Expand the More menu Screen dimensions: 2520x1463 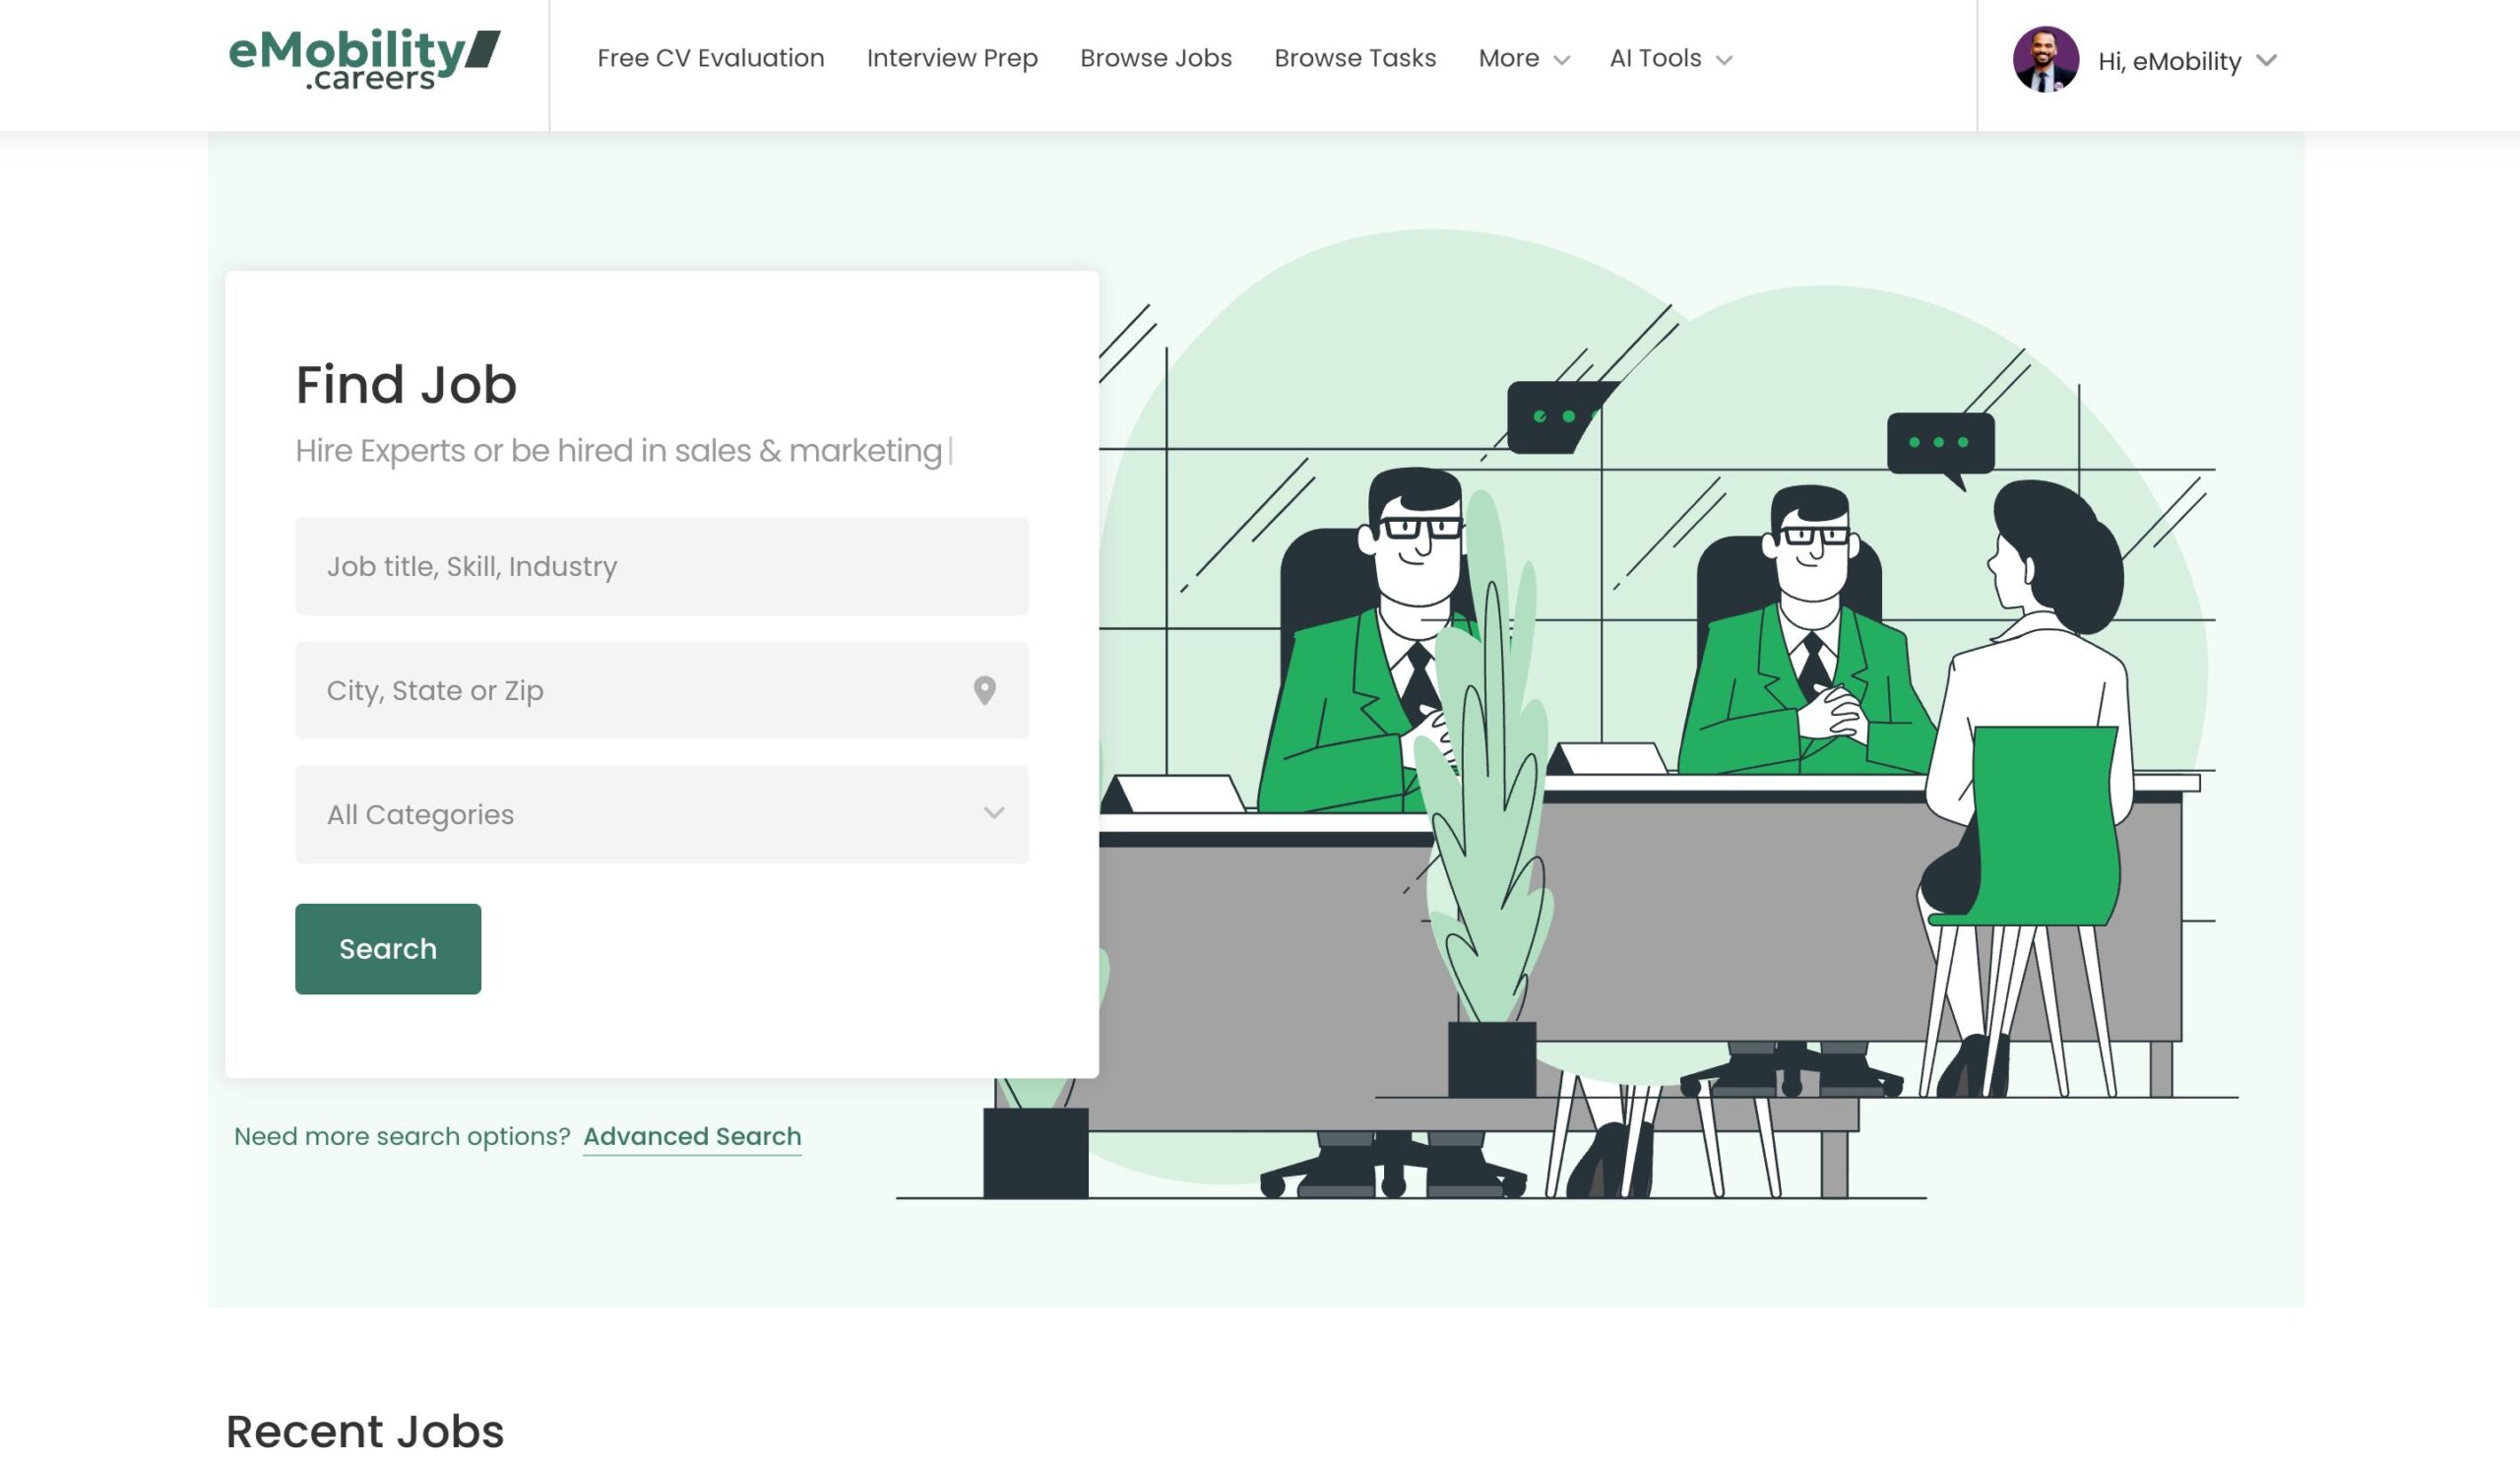(1508, 59)
